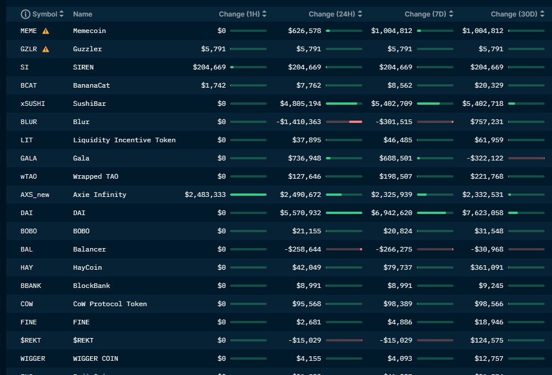The width and height of the screenshot is (552, 375).
Task: Toggle the sort arrows beside Change (30D)
Action: click(x=542, y=14)
